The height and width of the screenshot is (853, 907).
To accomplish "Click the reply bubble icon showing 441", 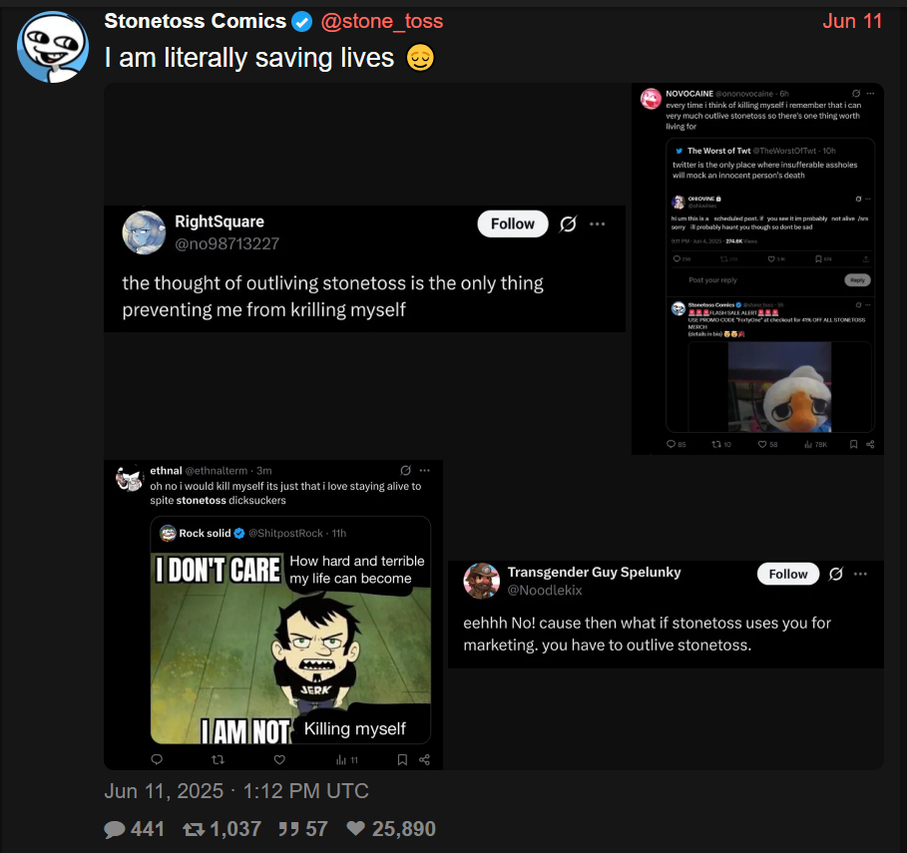I will [x=115, y=829].
